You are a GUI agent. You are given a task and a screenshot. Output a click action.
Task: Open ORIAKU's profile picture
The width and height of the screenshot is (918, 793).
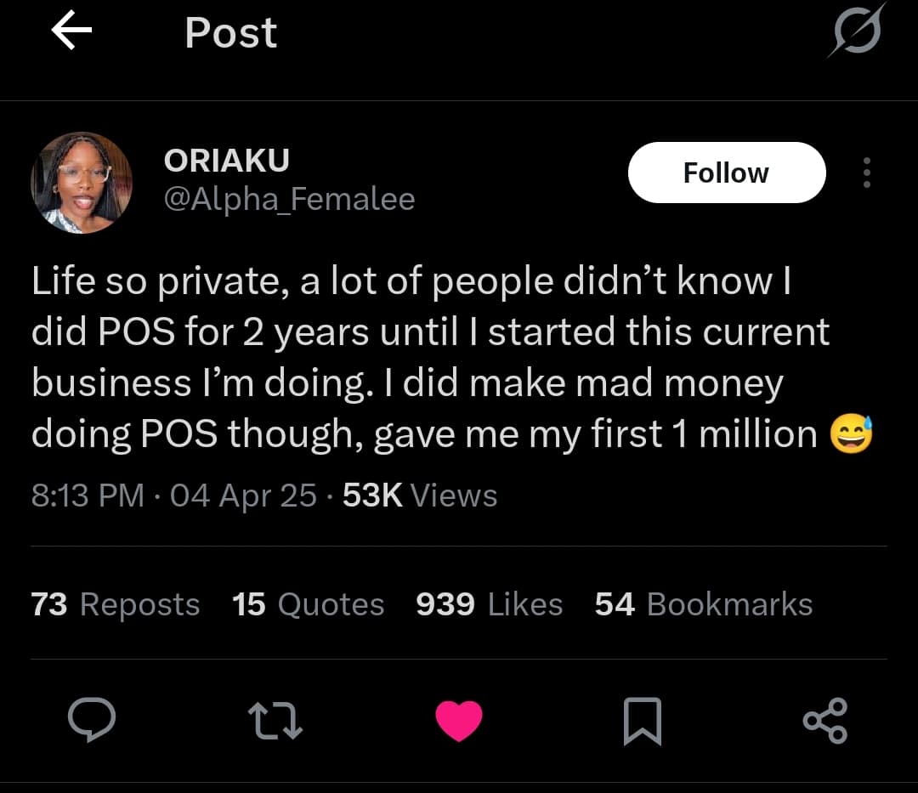82,183
